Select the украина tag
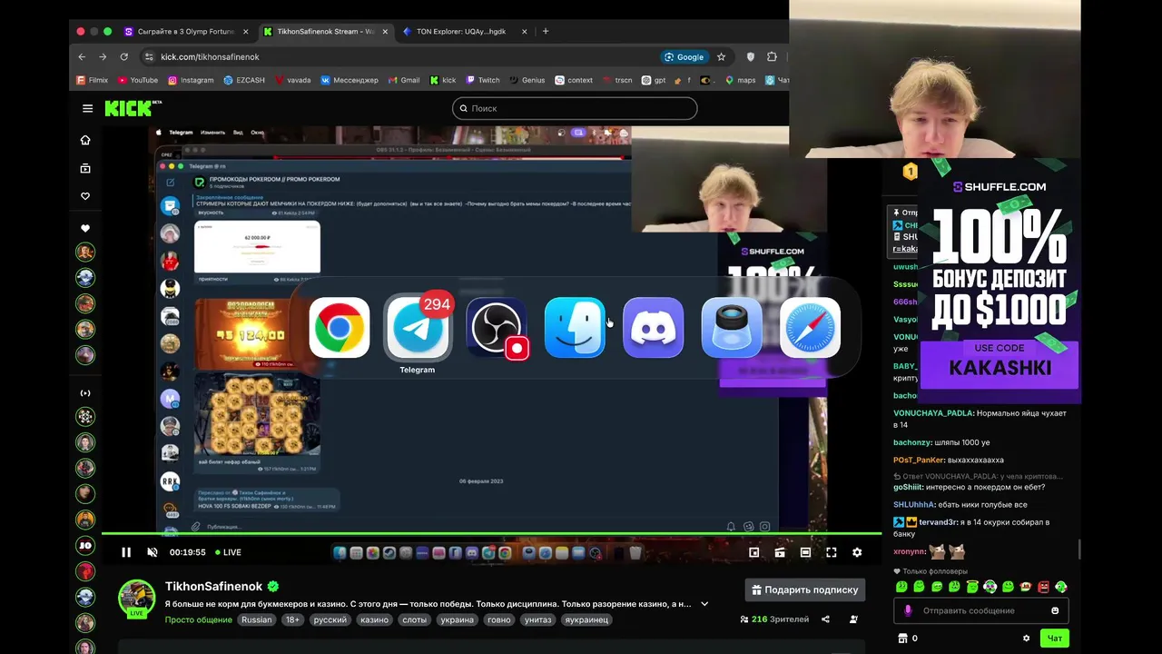This screenshot has height=654, width=1162. (457, 619)
